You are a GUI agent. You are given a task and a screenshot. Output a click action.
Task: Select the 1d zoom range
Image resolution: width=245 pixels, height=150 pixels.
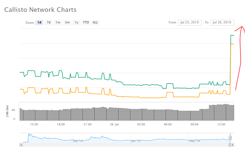pyautogui.click(x=39, y=23)
